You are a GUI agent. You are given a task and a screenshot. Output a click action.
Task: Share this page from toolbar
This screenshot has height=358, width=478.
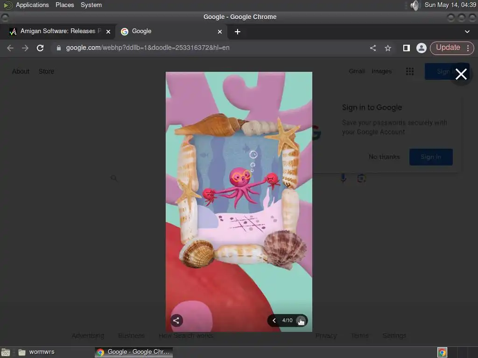tap(373, 48)
